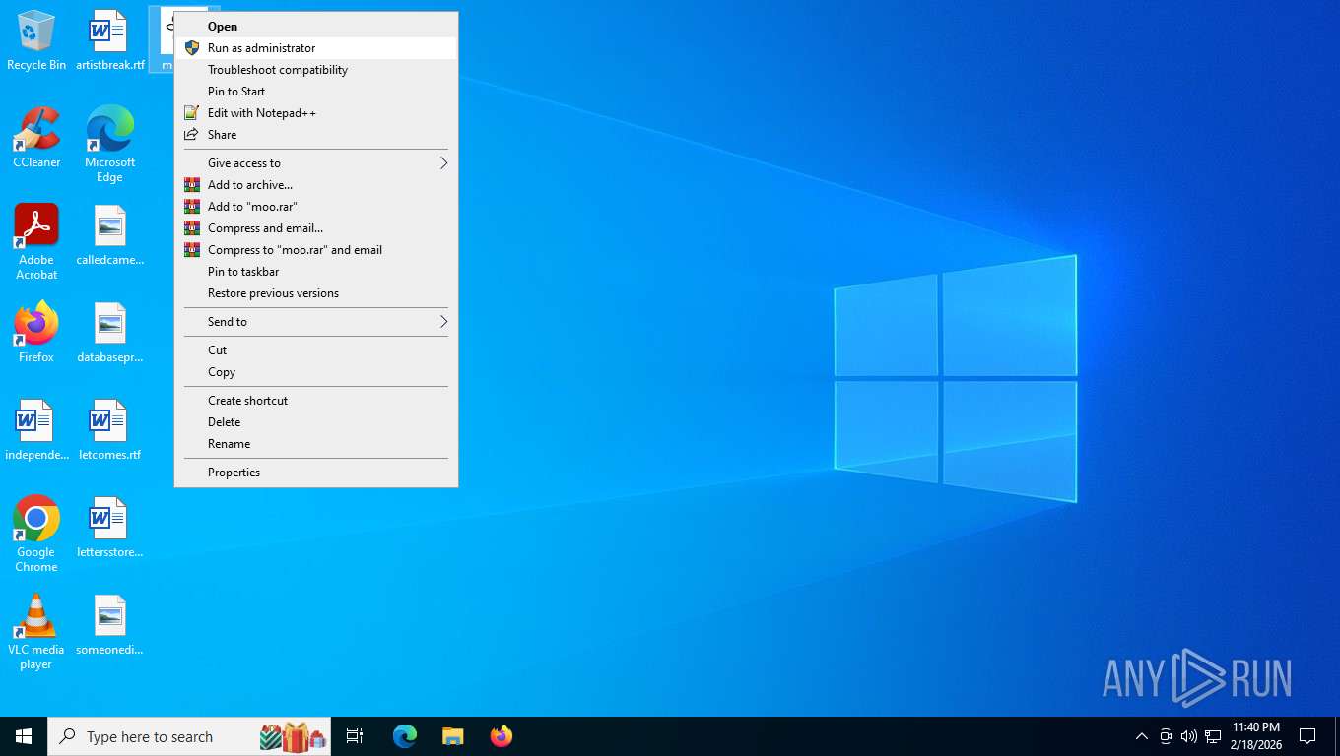Select the someonedi image file icon
This screenshot has height=756, width=1340.
click(x=109, y=625)
